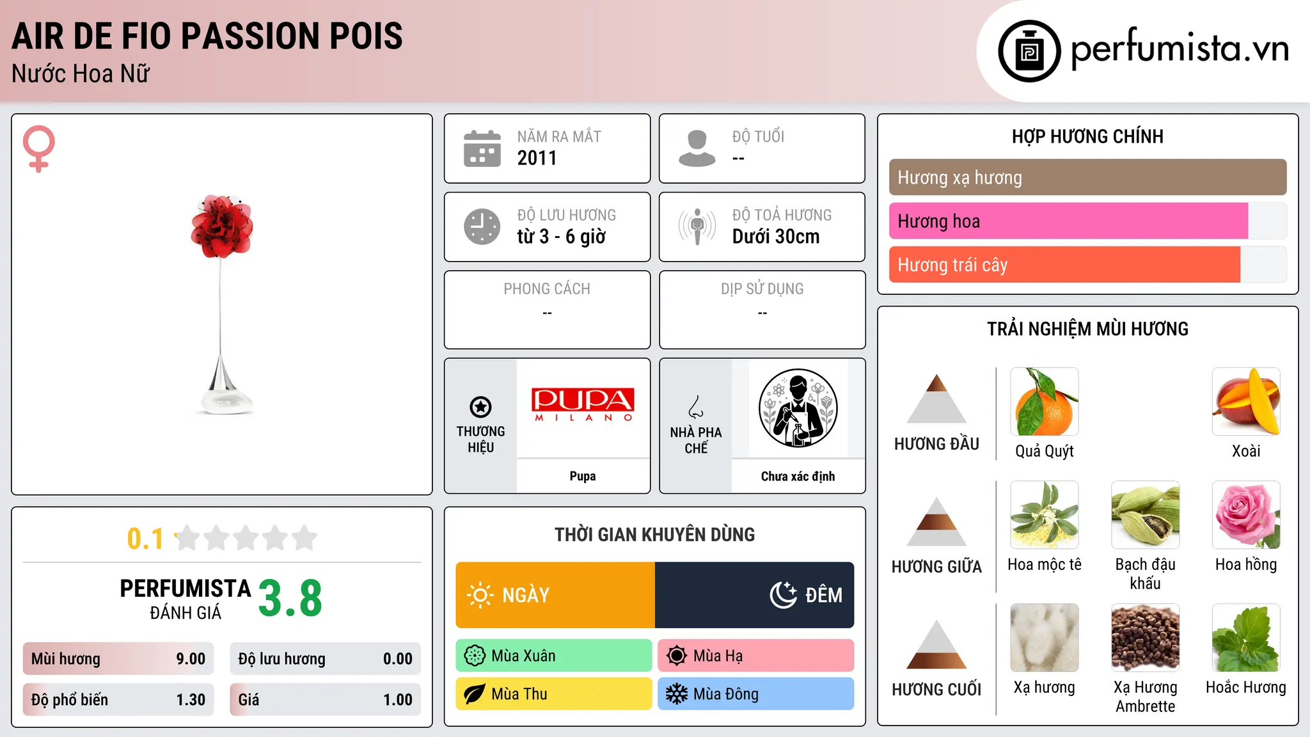The width and height of the screenshot is (1310, 737).
Task: Choose the Mùa Đông season tag
Action: coord(756,694)
